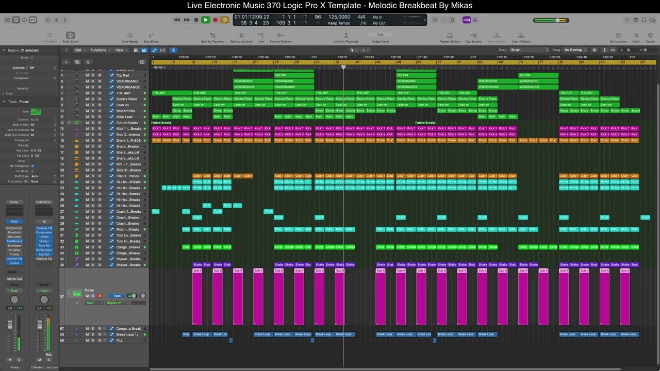Open Quick Help question mark button

click(24, 20)
